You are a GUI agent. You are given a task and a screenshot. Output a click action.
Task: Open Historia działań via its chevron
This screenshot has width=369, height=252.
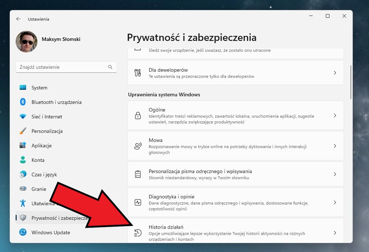(x=335, y=233)
